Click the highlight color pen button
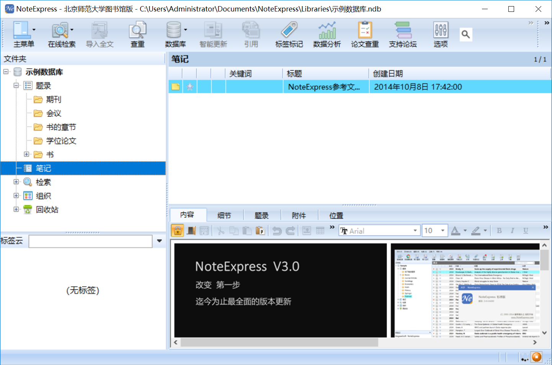This screenshot has height=365, width=552. point(475,230)
